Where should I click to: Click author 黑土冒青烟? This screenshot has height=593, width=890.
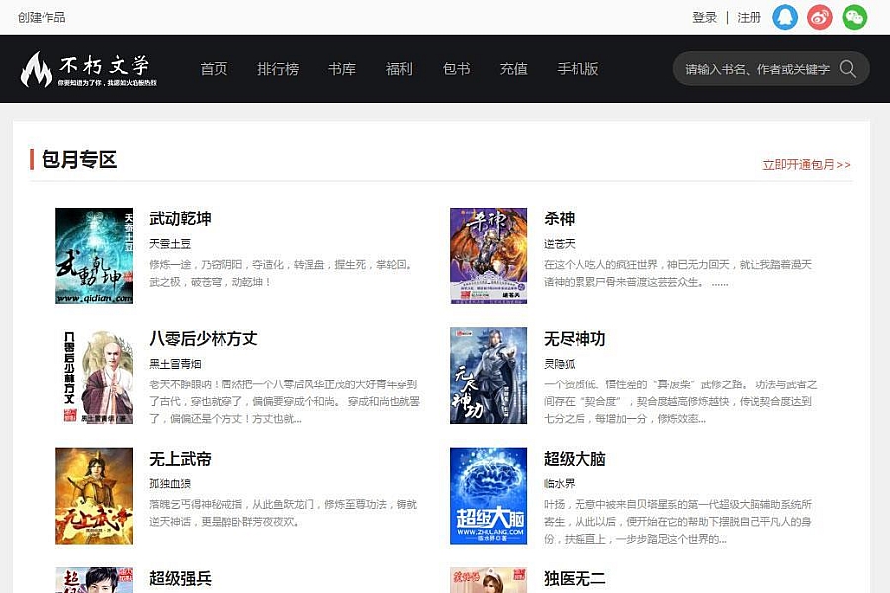pos(175,364)
